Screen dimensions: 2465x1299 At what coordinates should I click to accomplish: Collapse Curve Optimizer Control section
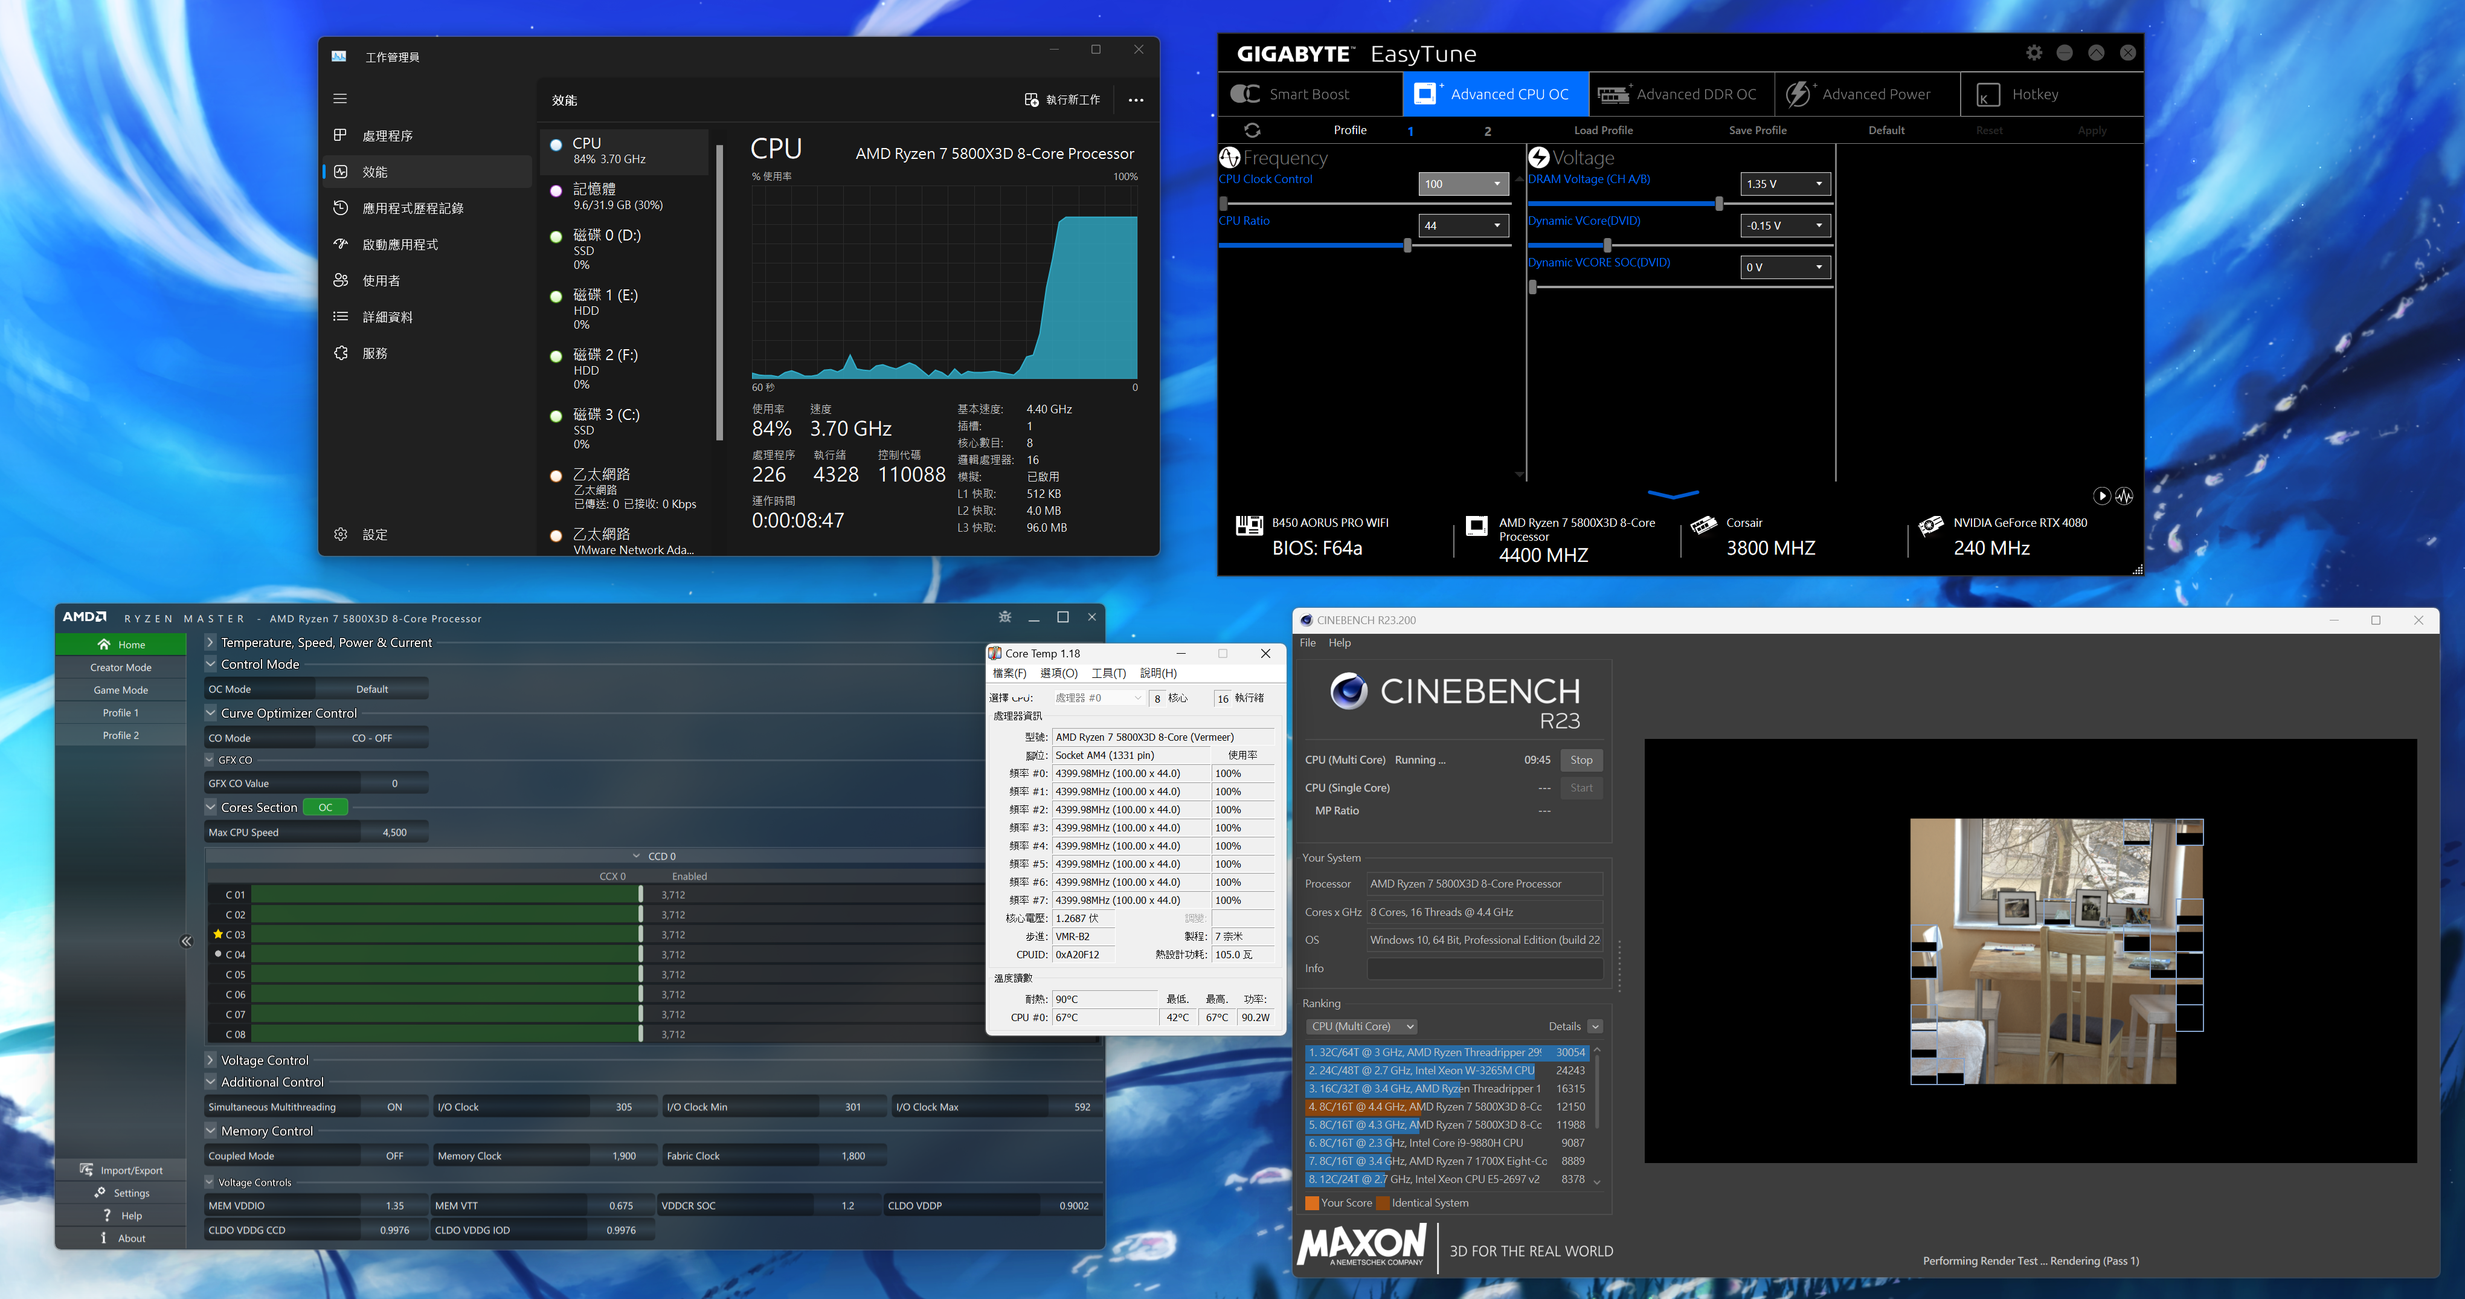[x=211, y=713]
